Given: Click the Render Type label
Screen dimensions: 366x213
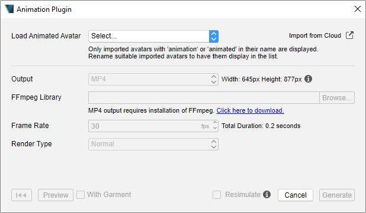Looking at the screenshot, I should pyautogui.click(x=31, y=144).
